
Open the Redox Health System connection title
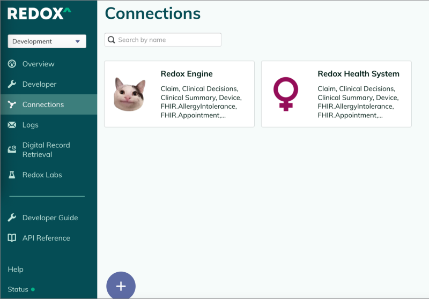pyautogui.click(x=358, y=74)
